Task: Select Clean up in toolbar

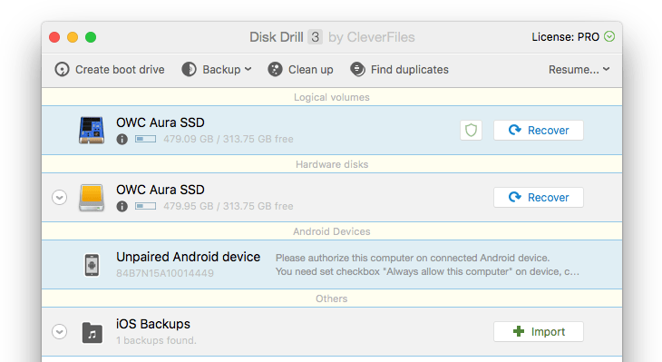Action: [x=311, y=70]
